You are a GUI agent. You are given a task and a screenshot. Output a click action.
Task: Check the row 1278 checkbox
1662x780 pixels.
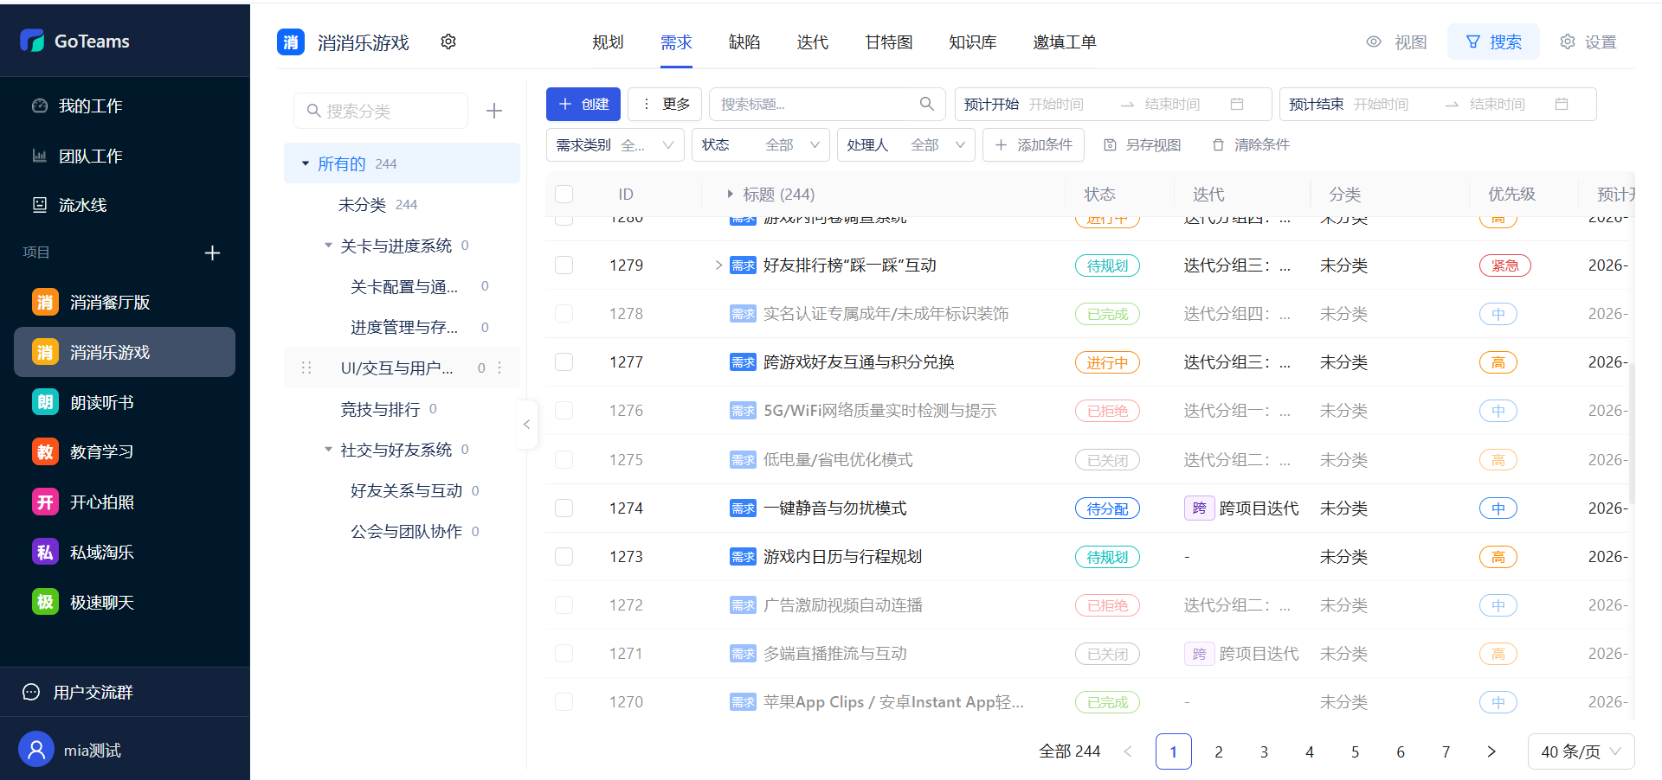tap(564, 313)
